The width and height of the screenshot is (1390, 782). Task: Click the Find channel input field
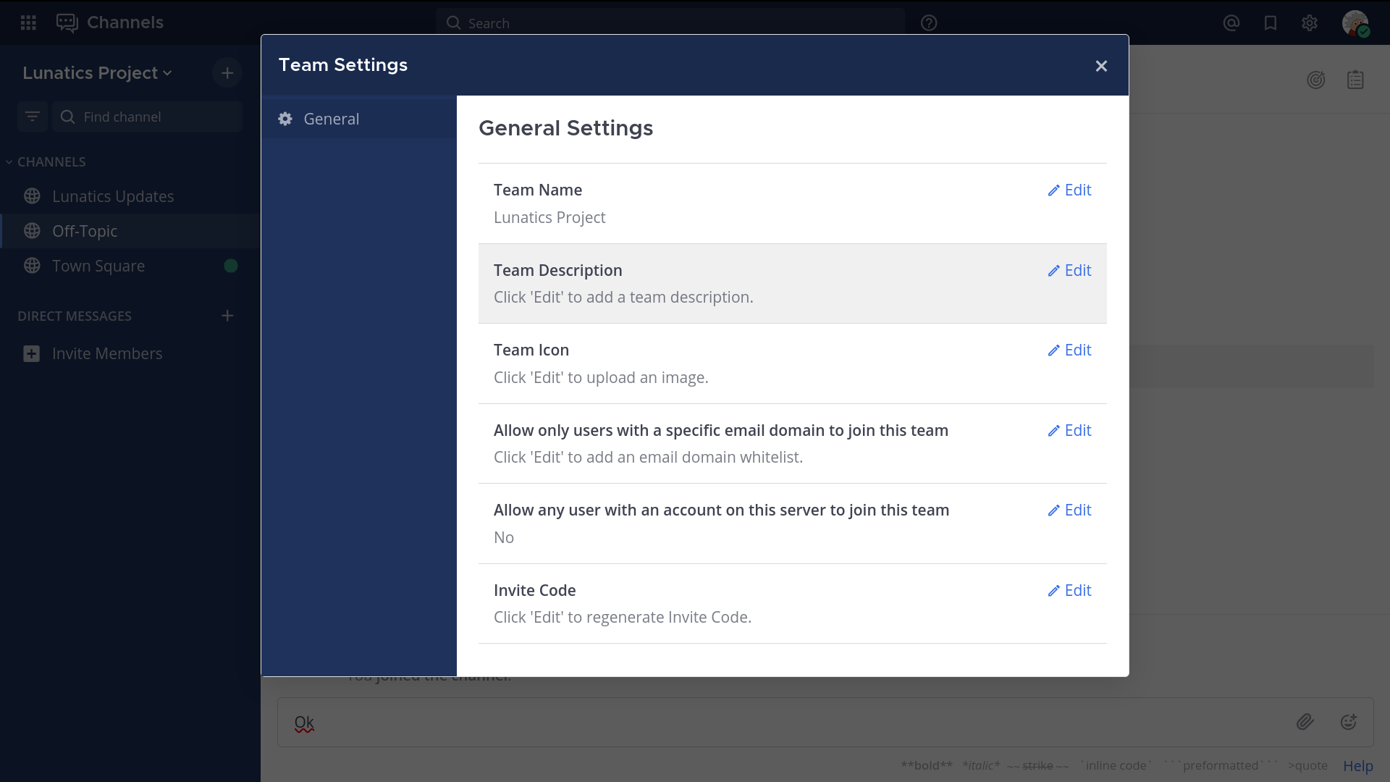coord(156,117)
